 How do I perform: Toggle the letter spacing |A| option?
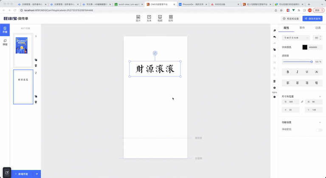click(x=316, y=72)
